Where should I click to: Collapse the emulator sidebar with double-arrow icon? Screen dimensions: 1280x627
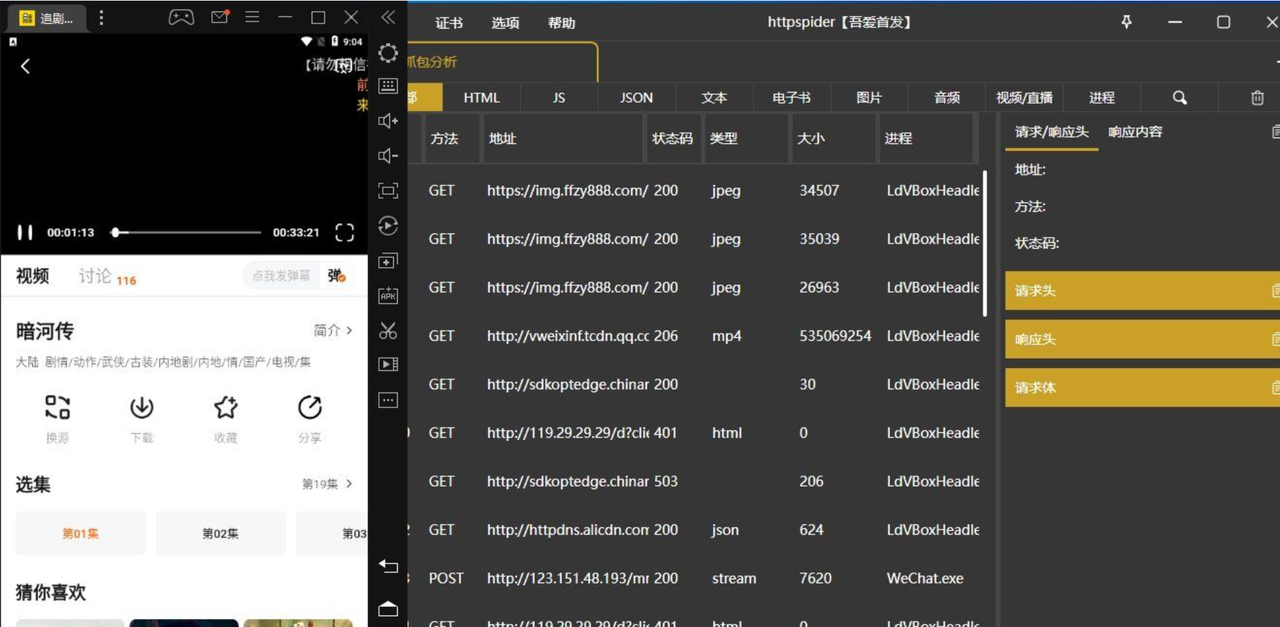tap(388, 17)
